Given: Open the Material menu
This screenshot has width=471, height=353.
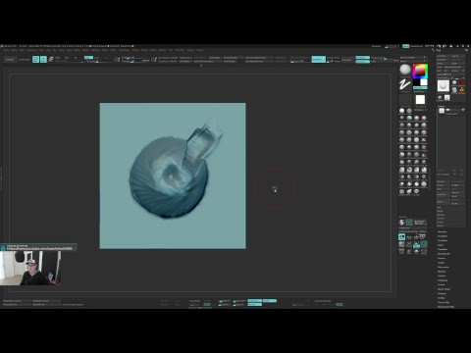Looking at the screenshot, I should click(x=95, y=50).
